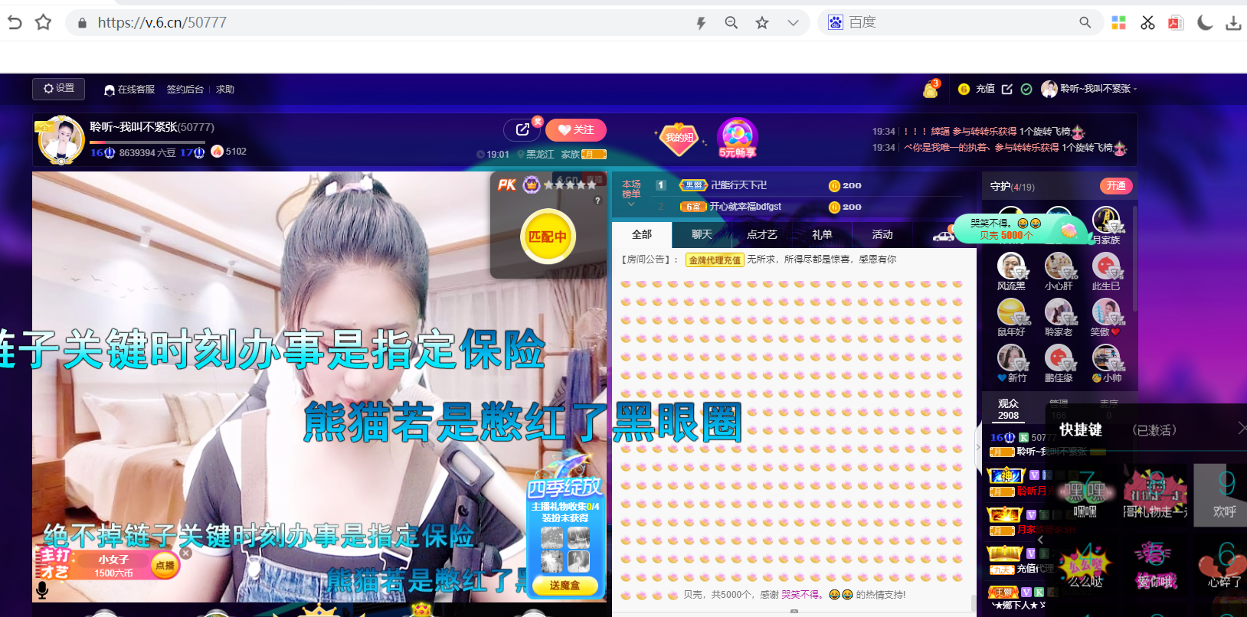Image resolution: width=1247 pixels, height=617 pixels.
Task: Switch to the 全部 chat tab
Action: pyautogui.click(x=642, y=234)
